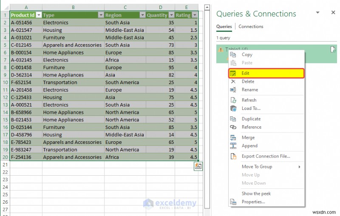
Task: Click the Duplicate icon in context menu
Action: pos(233,119)
